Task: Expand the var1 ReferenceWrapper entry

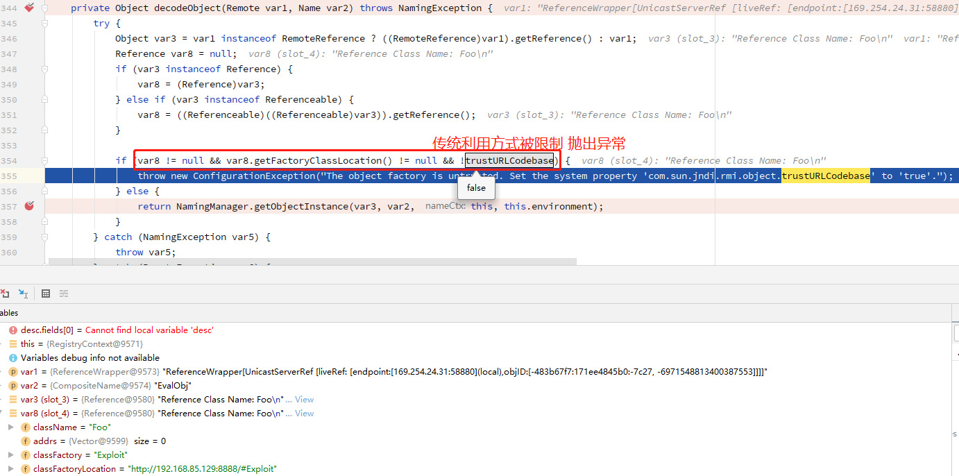Action: tap(3, 371)
